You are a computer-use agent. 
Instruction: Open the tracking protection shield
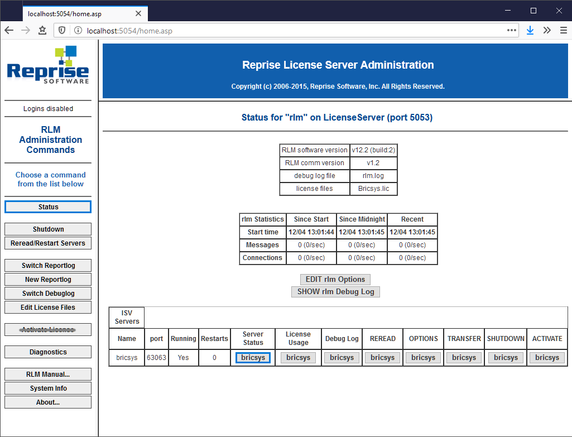(x=62, y=30)
